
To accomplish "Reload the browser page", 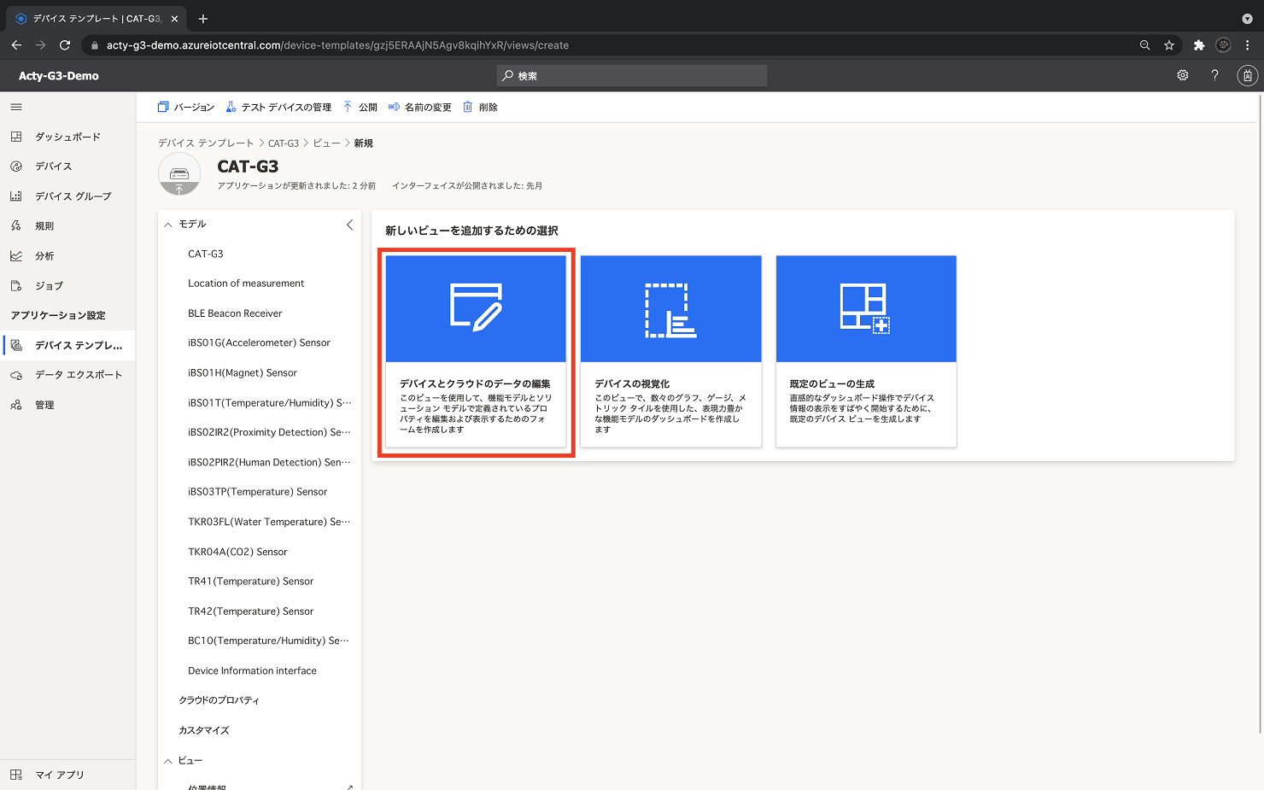I will pyautogui.click(x=65, y=45).
